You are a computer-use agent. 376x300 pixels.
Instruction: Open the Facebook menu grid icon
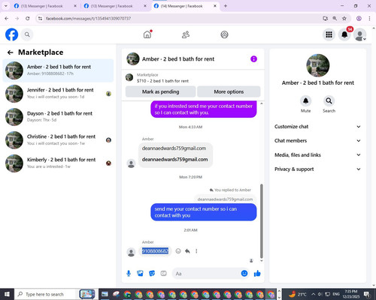coord(329,34)
